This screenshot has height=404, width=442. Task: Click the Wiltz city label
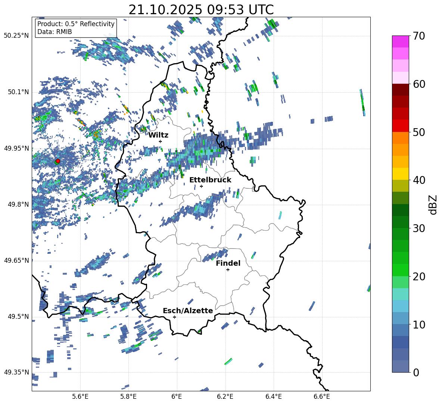point(158,135)
